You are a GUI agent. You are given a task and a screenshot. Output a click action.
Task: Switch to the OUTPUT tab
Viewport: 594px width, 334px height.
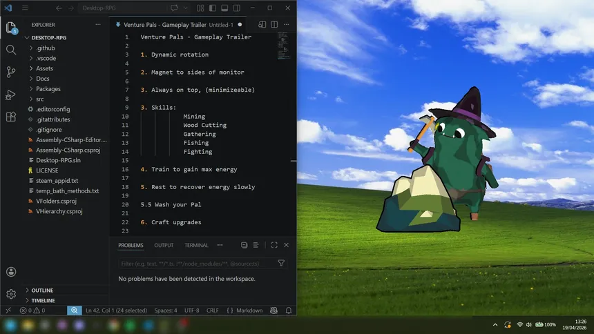tap(164, 245)
